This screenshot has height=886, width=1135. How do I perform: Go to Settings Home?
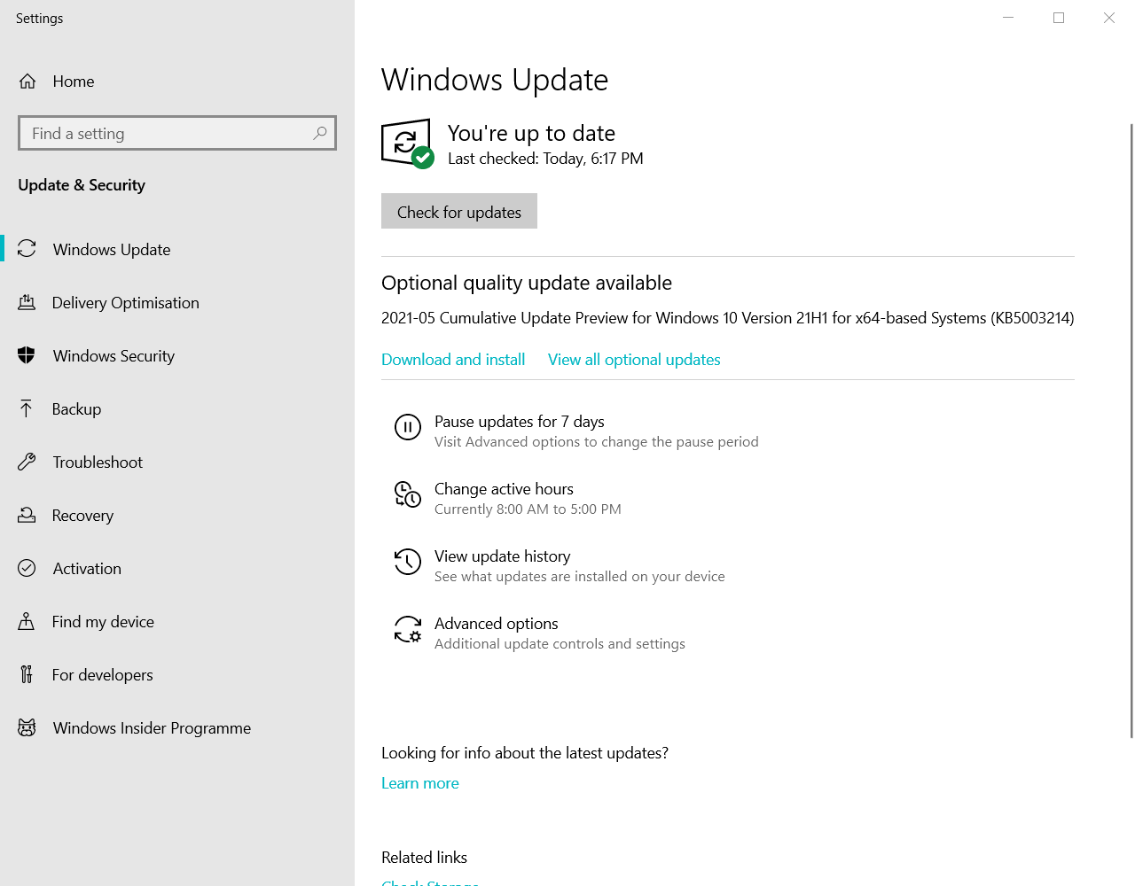(177, 82)
